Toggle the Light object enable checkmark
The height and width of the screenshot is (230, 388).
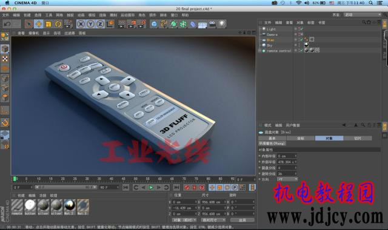pos(302,29)
